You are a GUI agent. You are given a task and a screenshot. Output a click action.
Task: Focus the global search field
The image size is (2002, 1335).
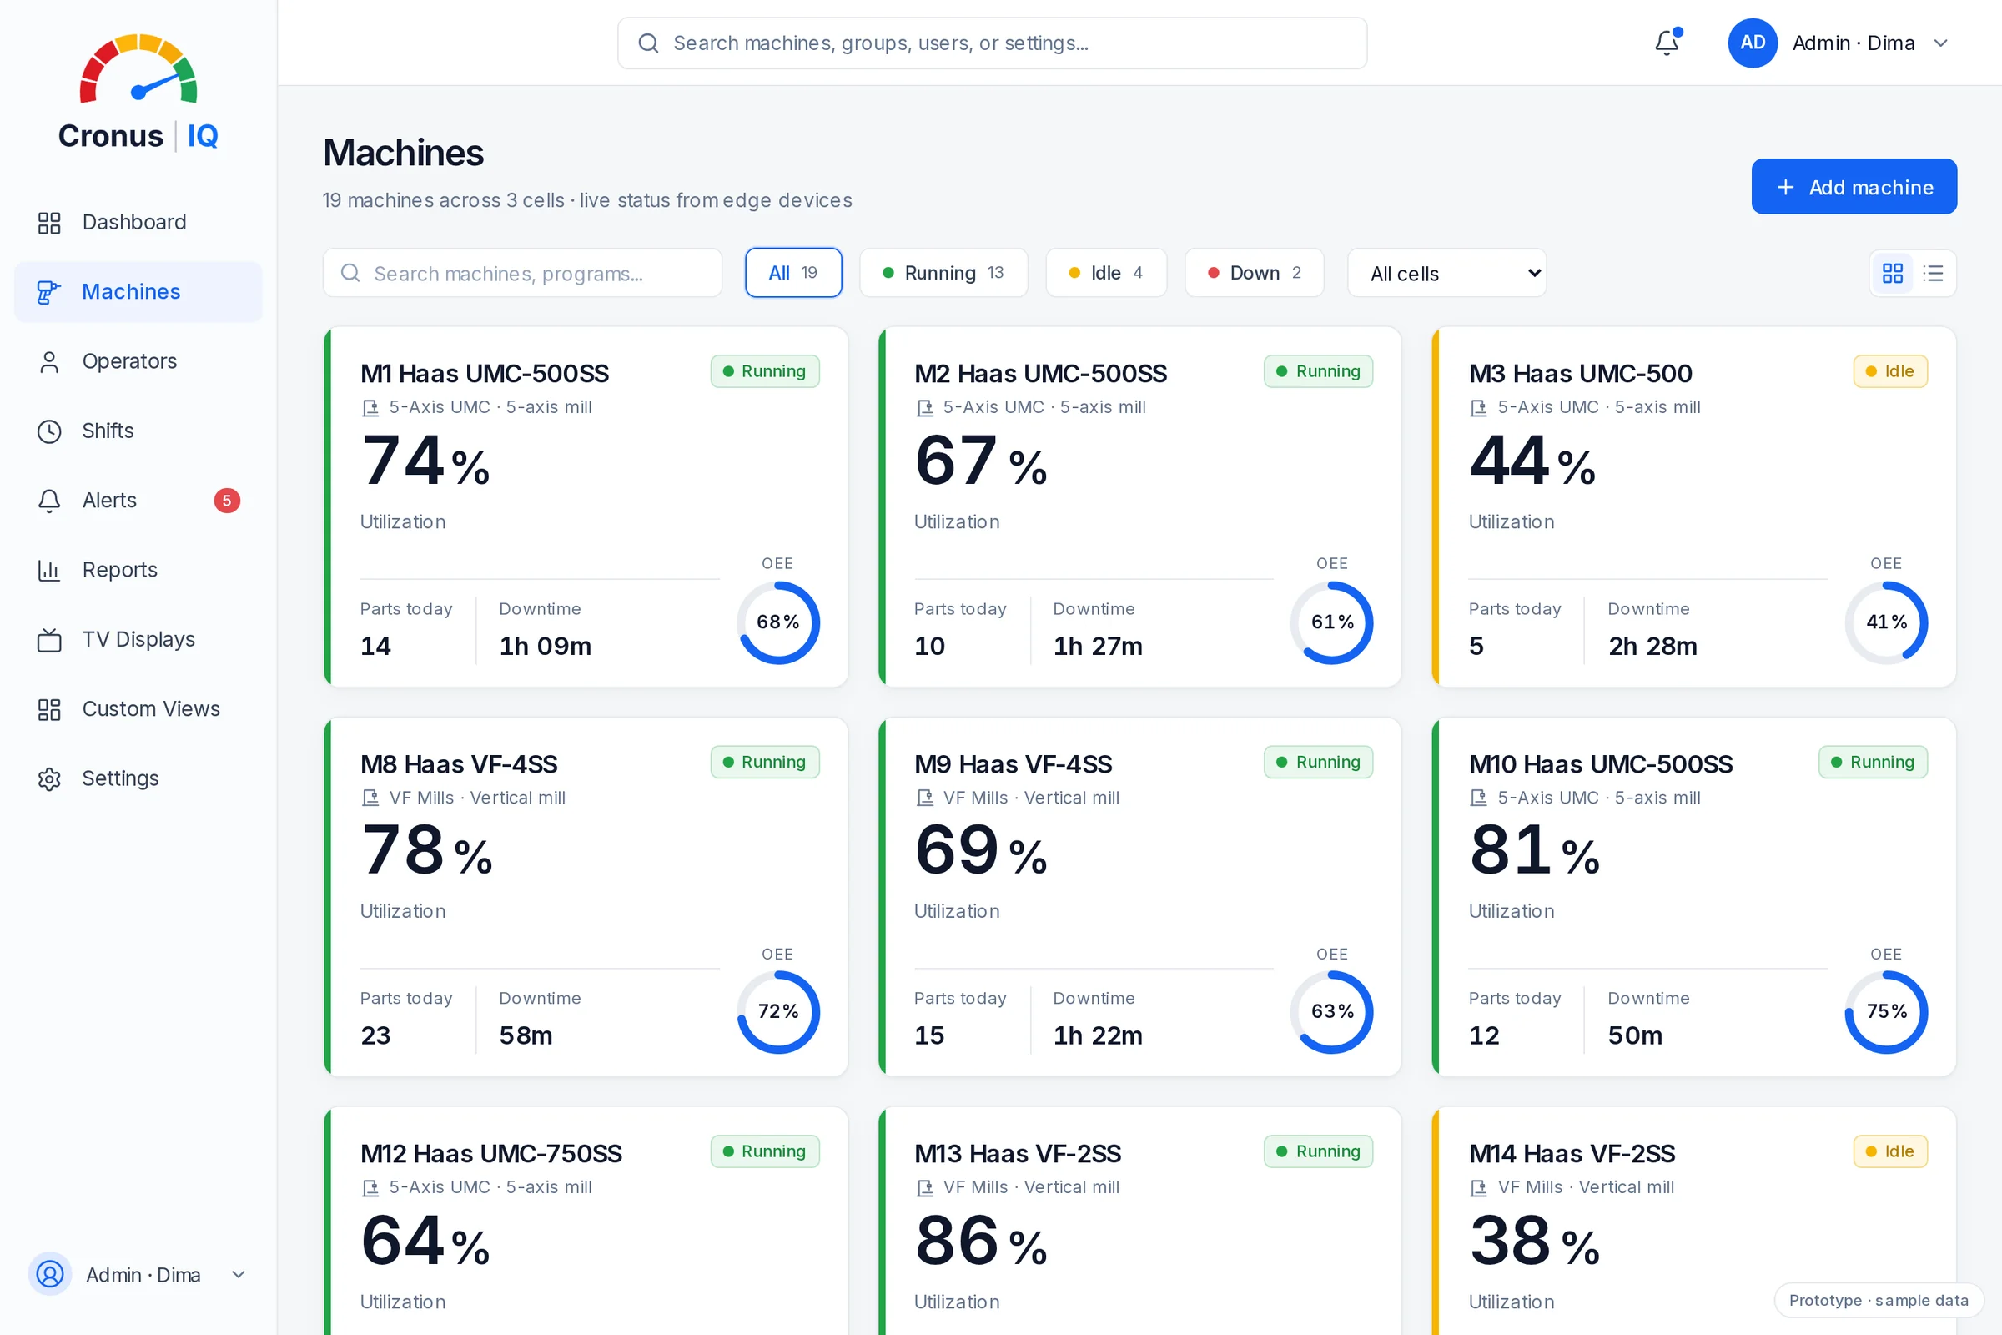coord(993,43)
